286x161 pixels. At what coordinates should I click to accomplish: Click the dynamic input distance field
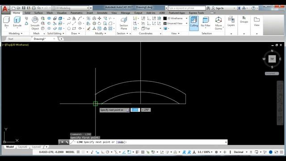click(135, 110)
